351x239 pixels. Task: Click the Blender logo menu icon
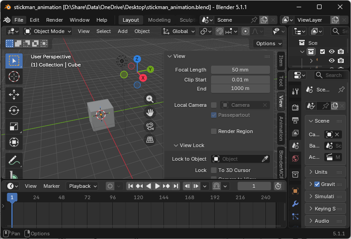pos(7,20)
